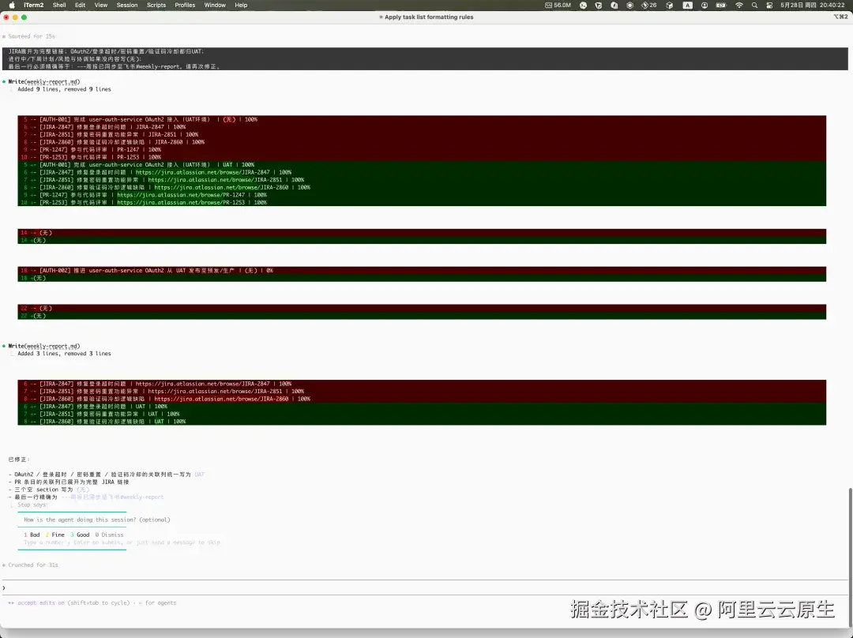
Task: Open Spotlight search magnifier icon
Action: tap(754, 5)
